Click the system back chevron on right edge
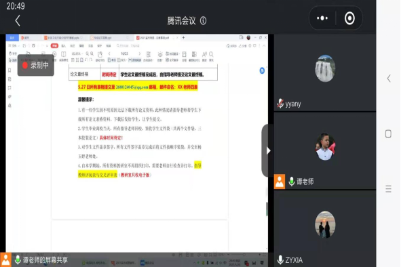The width and height of the screenshot is (401, 267). 389,78
